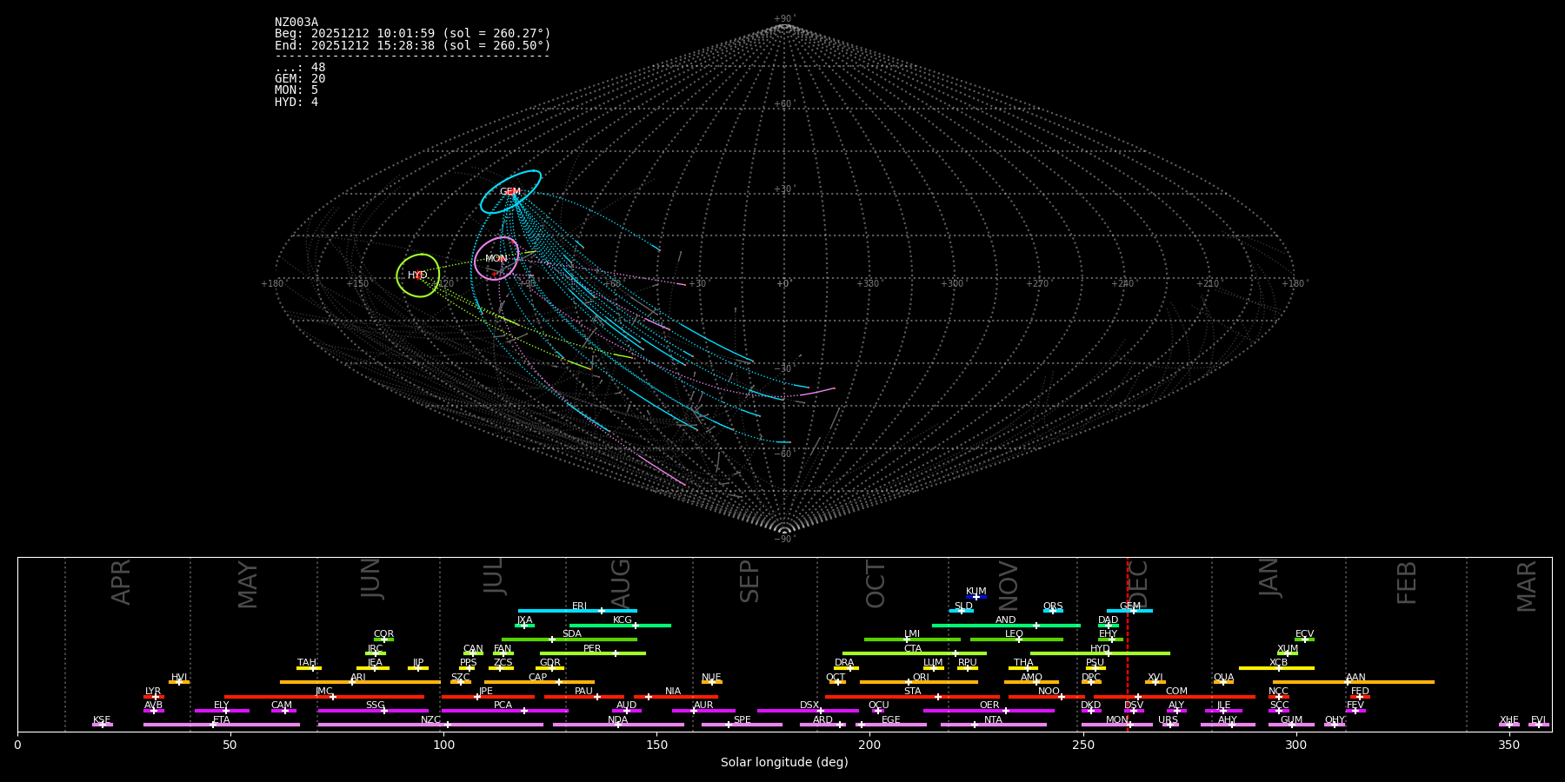Select the ERI cyan activity bar
This screenshot has width=1565, height=782.
[577, 611]
